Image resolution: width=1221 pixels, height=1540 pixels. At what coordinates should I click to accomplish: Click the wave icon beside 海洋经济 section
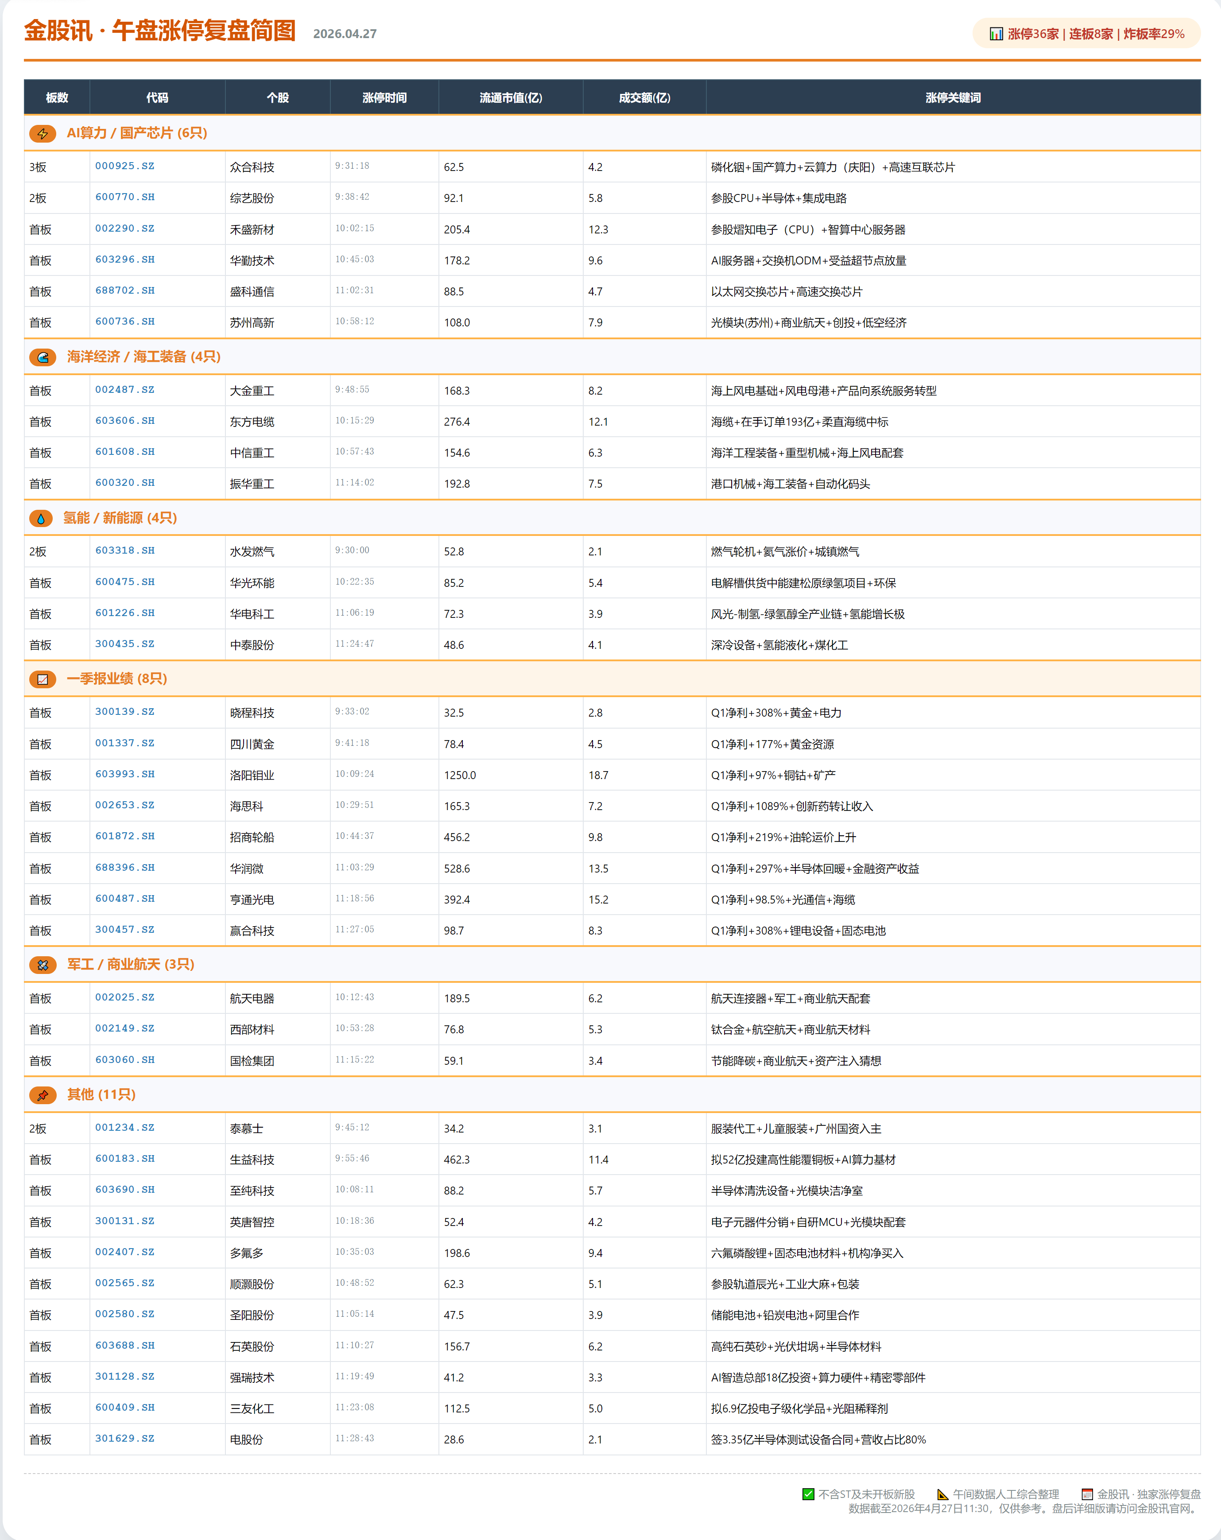42,357
